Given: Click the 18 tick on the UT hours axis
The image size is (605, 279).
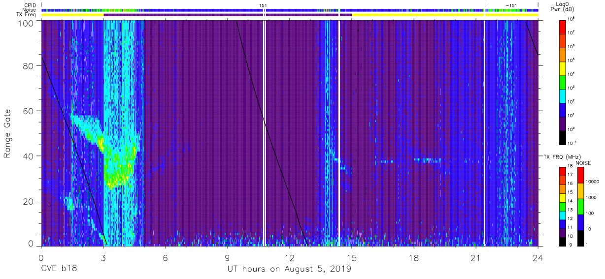Looking at the screenshot, I should 414,257.
